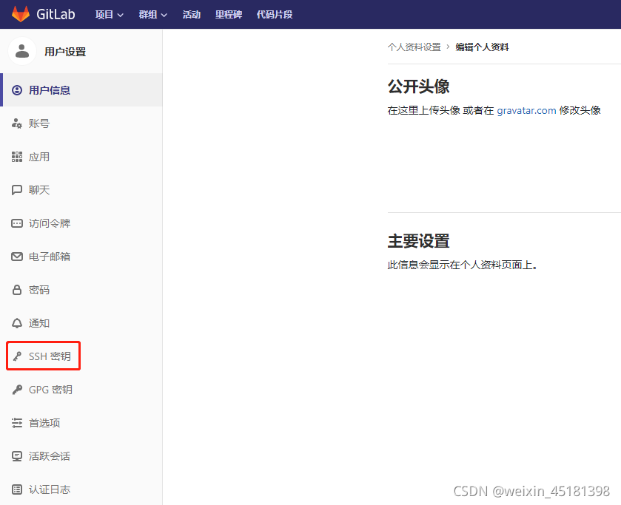Screen dimensions: 621x505
Task: Click the GitLab fox logo icon
Action: pyautogui.click(x=21, y=14)
